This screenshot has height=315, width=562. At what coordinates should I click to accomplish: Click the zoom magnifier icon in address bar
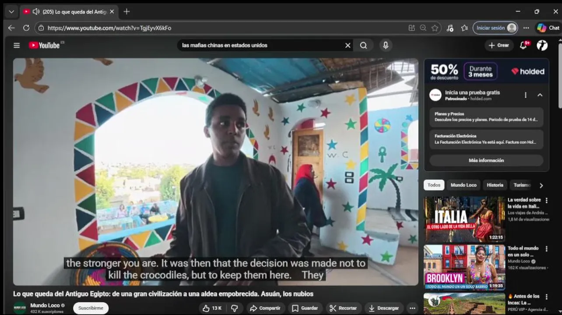tap(423, 28)
